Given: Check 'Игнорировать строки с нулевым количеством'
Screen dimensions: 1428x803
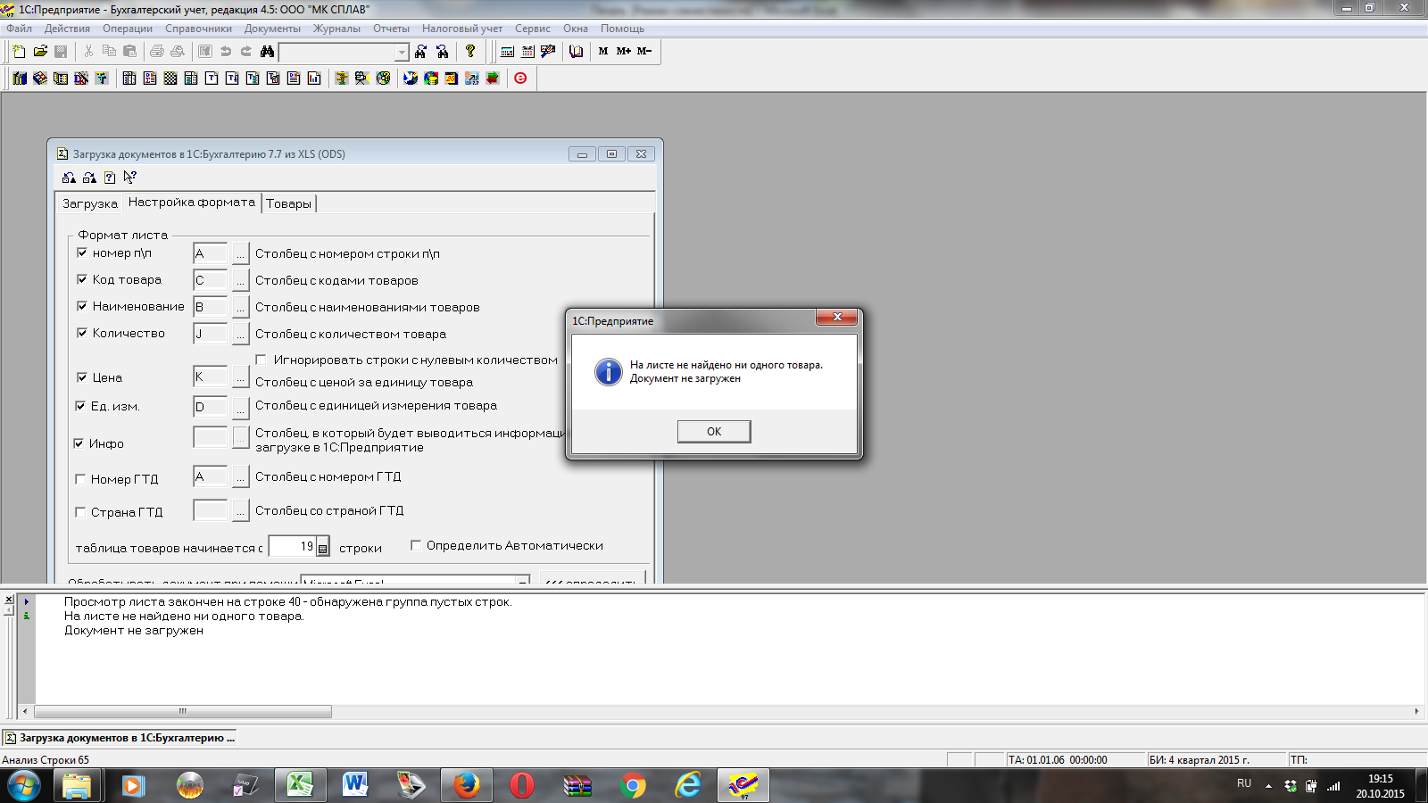Looking at the screenshot, I should click(x=262, y=360).
